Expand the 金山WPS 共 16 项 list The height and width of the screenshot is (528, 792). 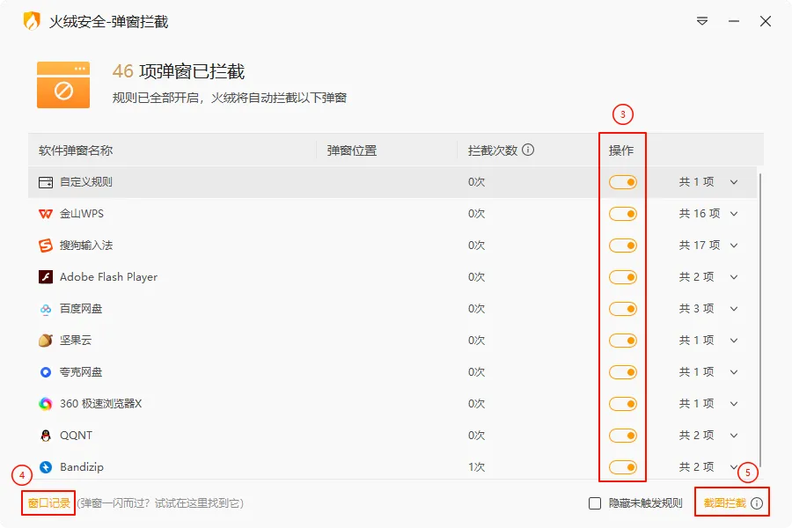coord(734,214)
